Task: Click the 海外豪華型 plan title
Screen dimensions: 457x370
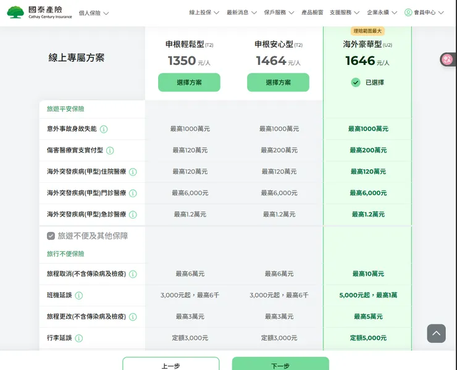Action: [363, 44]
